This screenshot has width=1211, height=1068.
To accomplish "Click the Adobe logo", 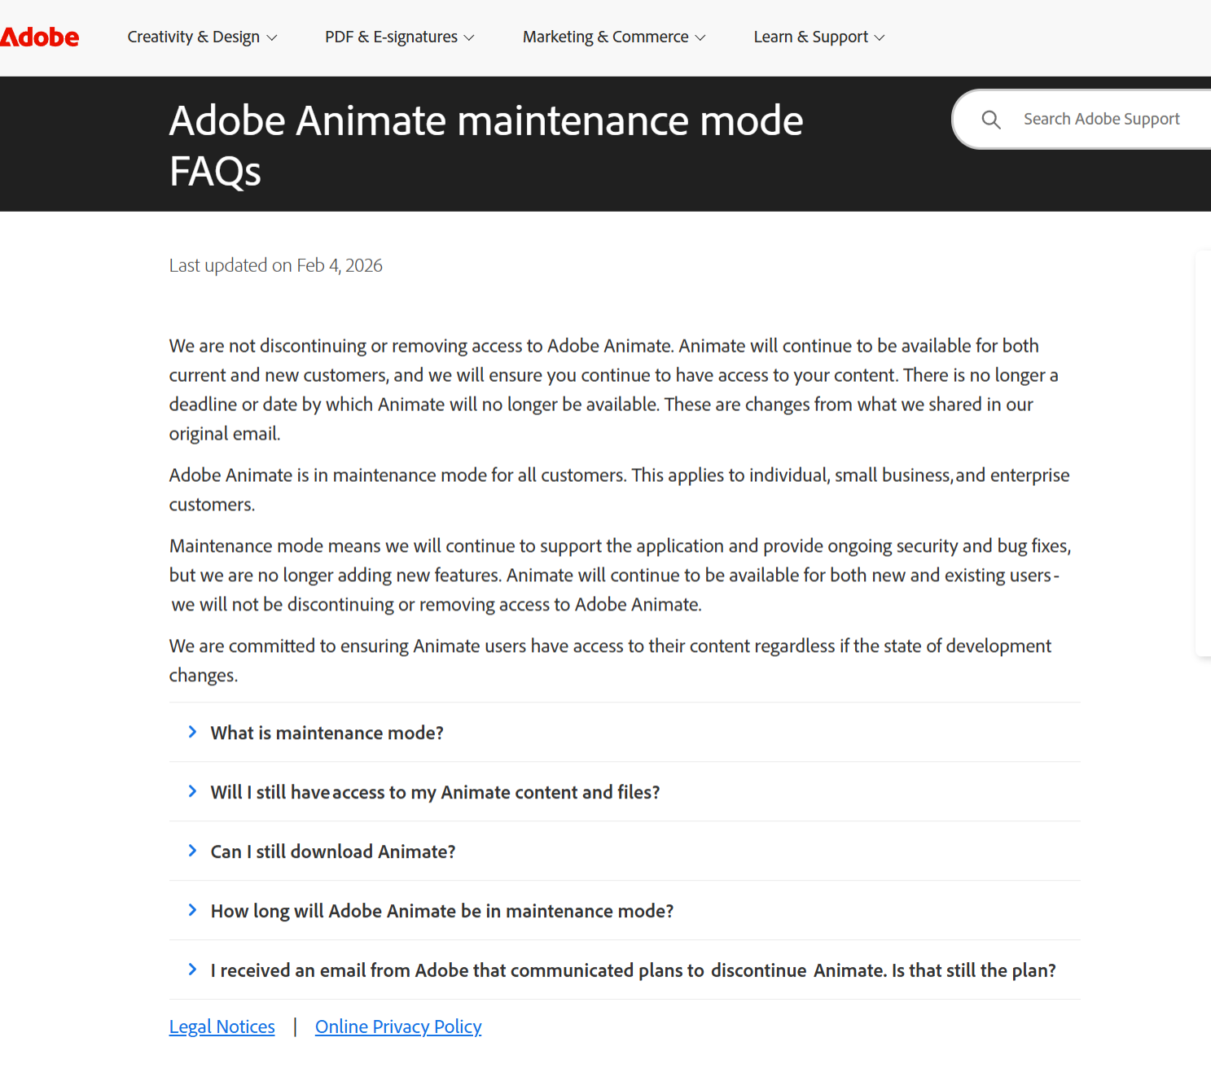I will [x=40, y=37].
